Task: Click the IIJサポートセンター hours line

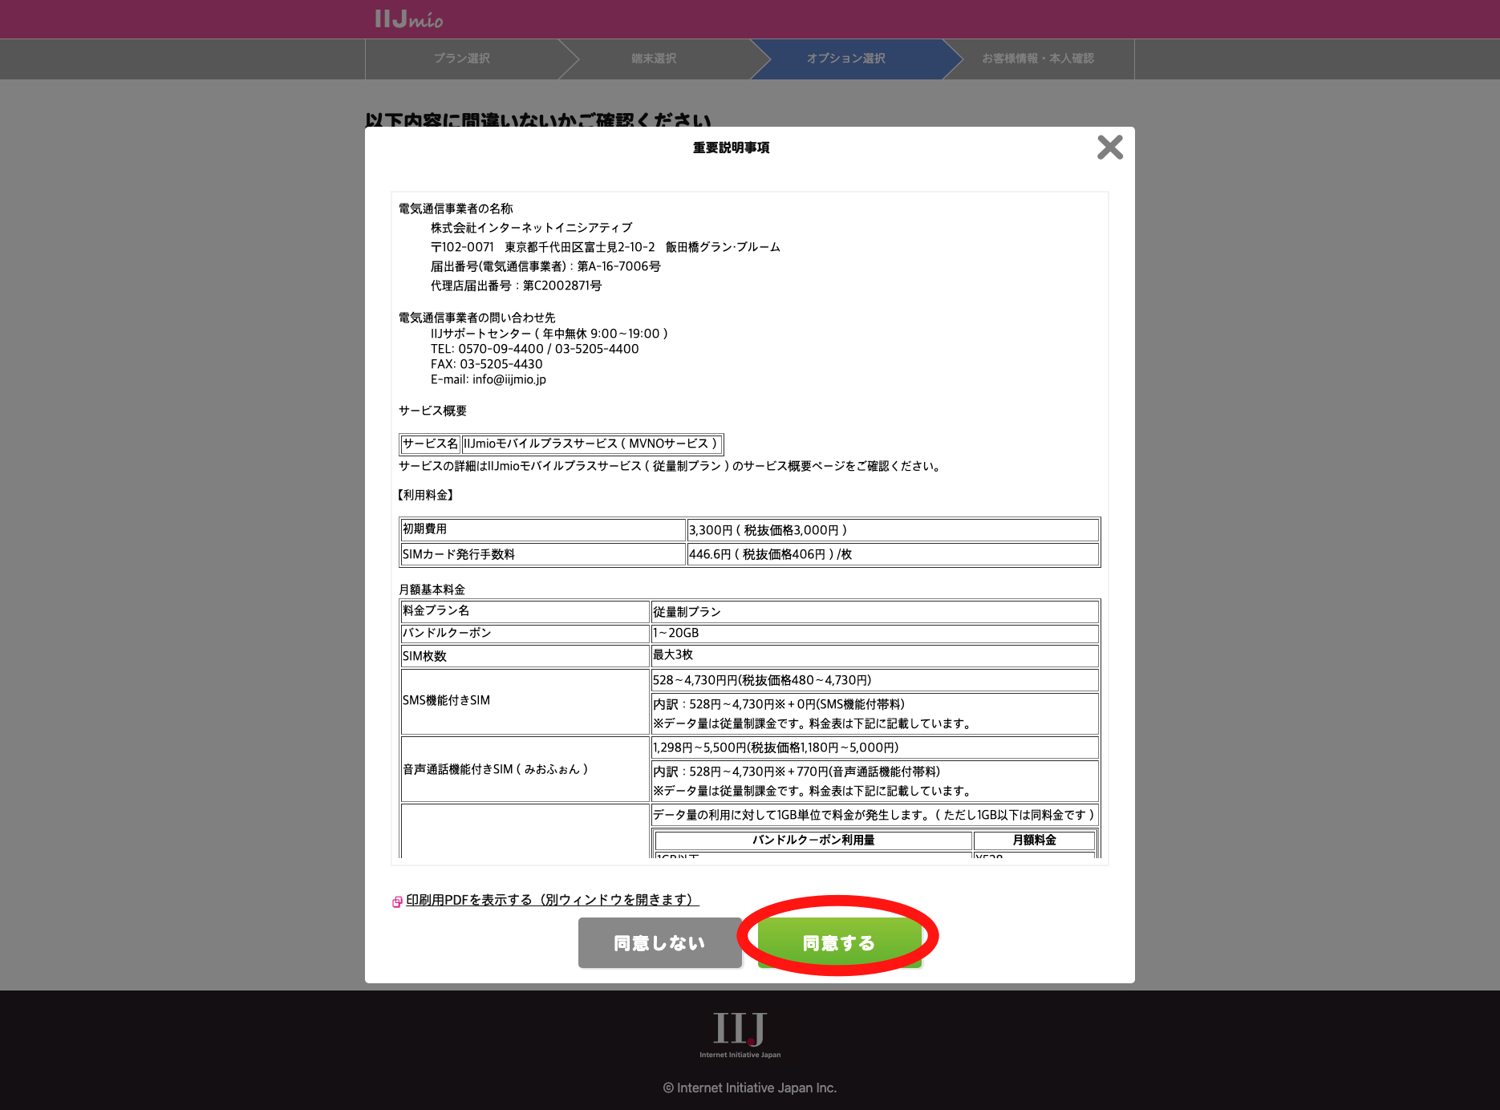Action: click(x=549, y=334)
